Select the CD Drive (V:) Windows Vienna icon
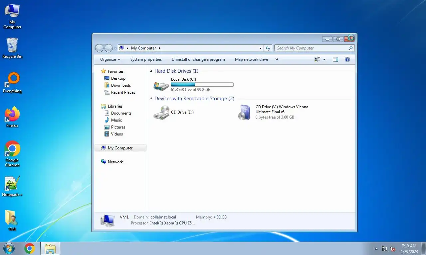This screenshot has width=426, height=255. 245,112
